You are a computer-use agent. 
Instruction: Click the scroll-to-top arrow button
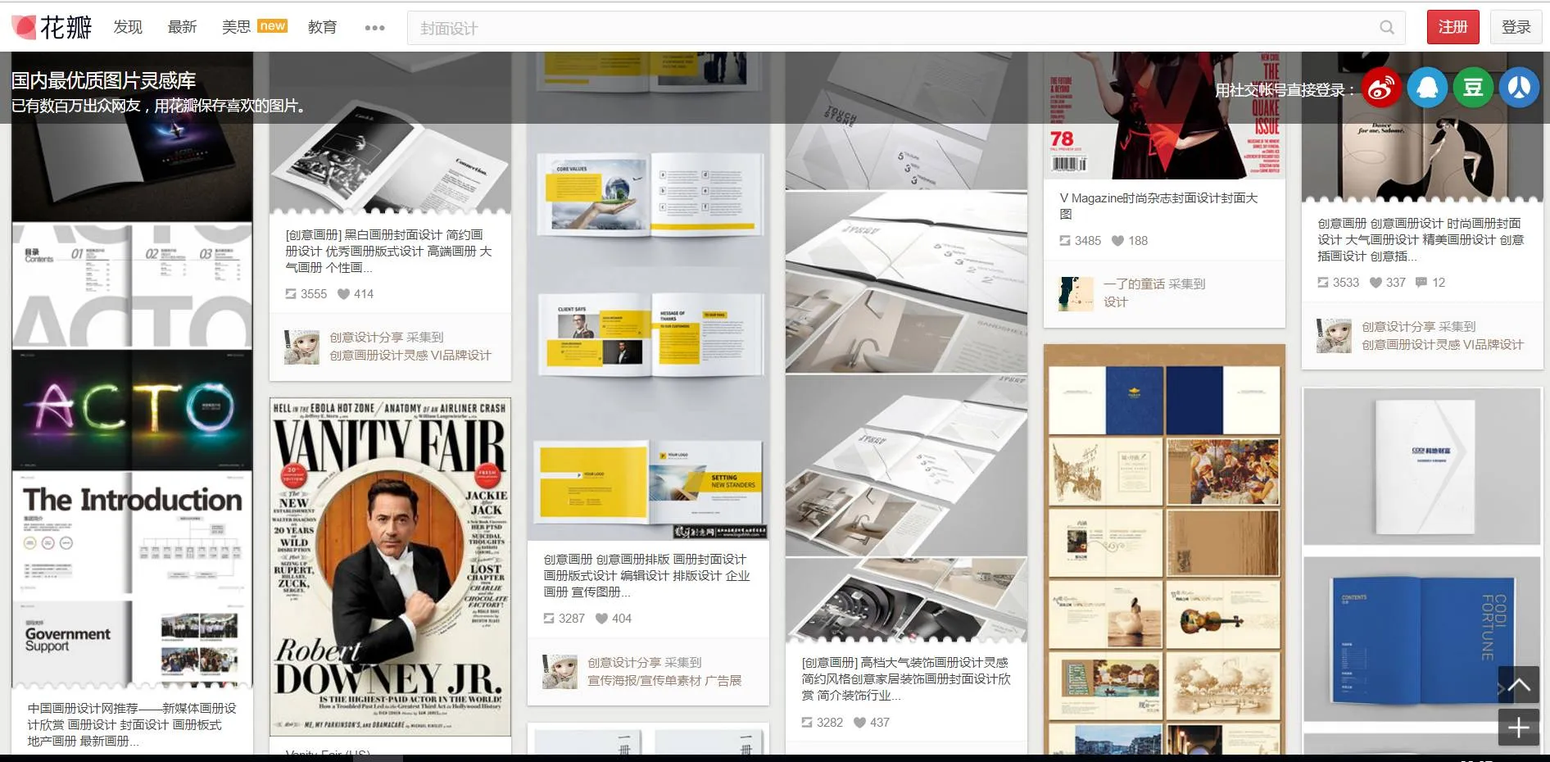[x=1518, y=685]
